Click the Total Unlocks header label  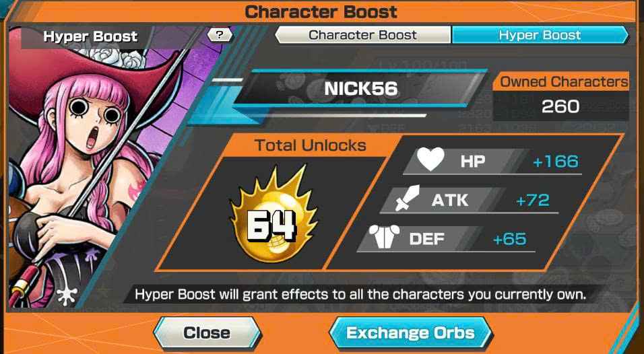310,145
